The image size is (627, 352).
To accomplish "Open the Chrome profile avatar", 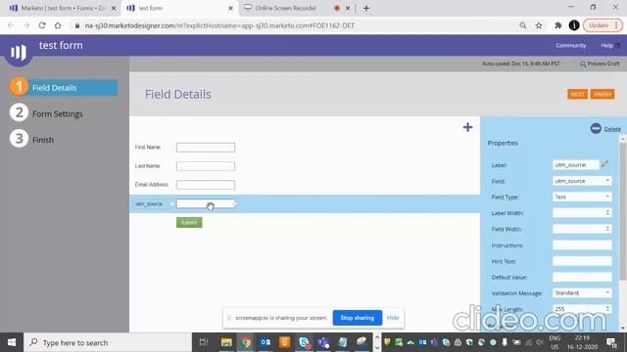I will (x=574, y=25).
